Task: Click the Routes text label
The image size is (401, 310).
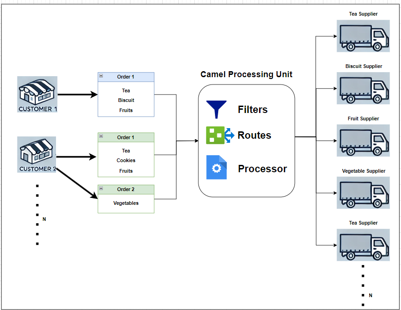Action: [254, 135]
